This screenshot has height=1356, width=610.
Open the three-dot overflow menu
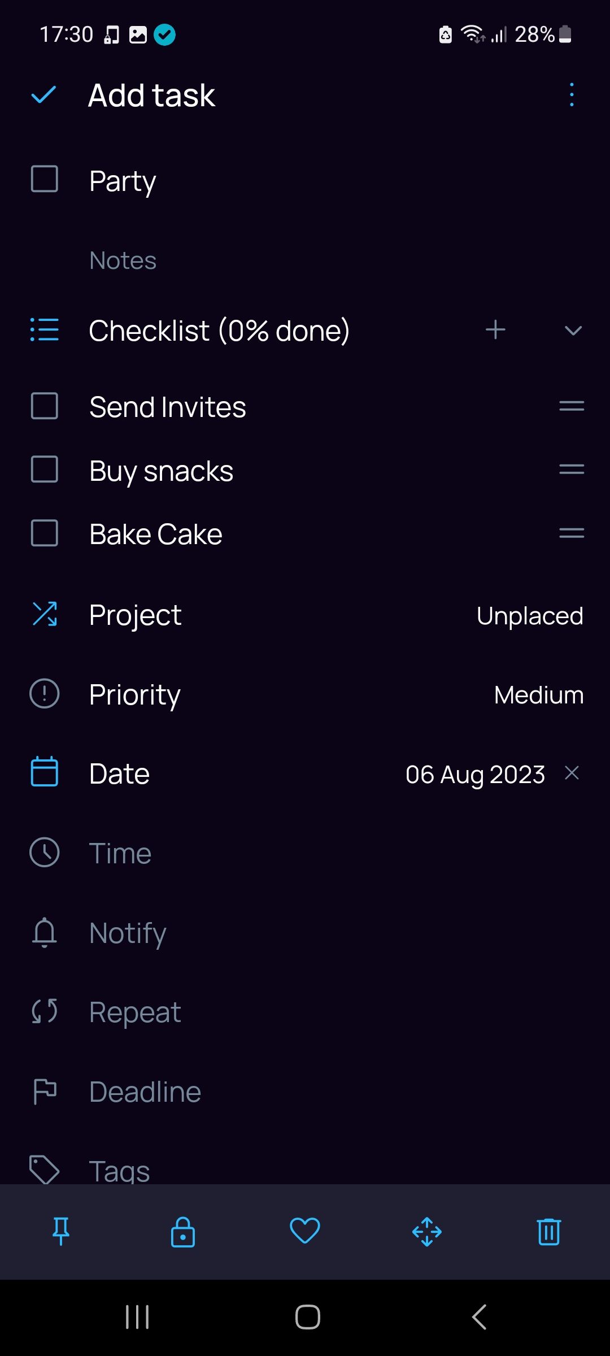pos(572,95)
